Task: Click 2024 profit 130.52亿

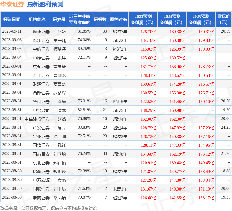Action: click(x=177, y=58)
